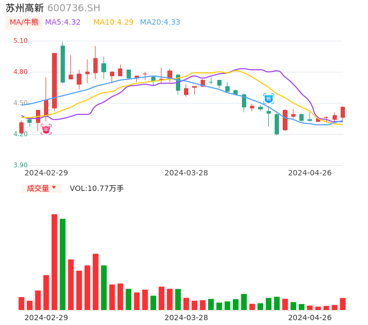
Task: Click the 600736.SH ticker code
Action: pos(73,8)
